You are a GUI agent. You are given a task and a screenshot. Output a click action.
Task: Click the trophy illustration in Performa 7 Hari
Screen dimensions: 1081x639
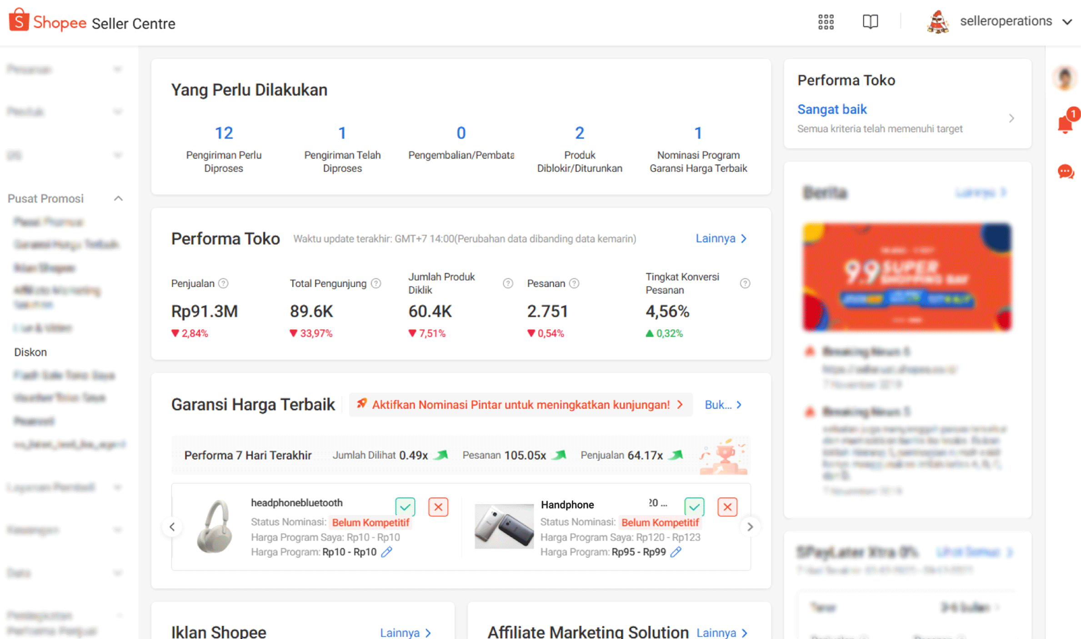pyautogui.click(x=724, y=456)
